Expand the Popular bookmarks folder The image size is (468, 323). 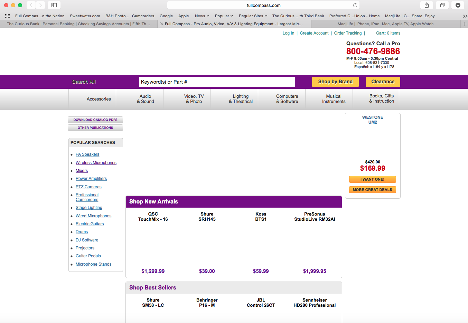click(224, 16)
